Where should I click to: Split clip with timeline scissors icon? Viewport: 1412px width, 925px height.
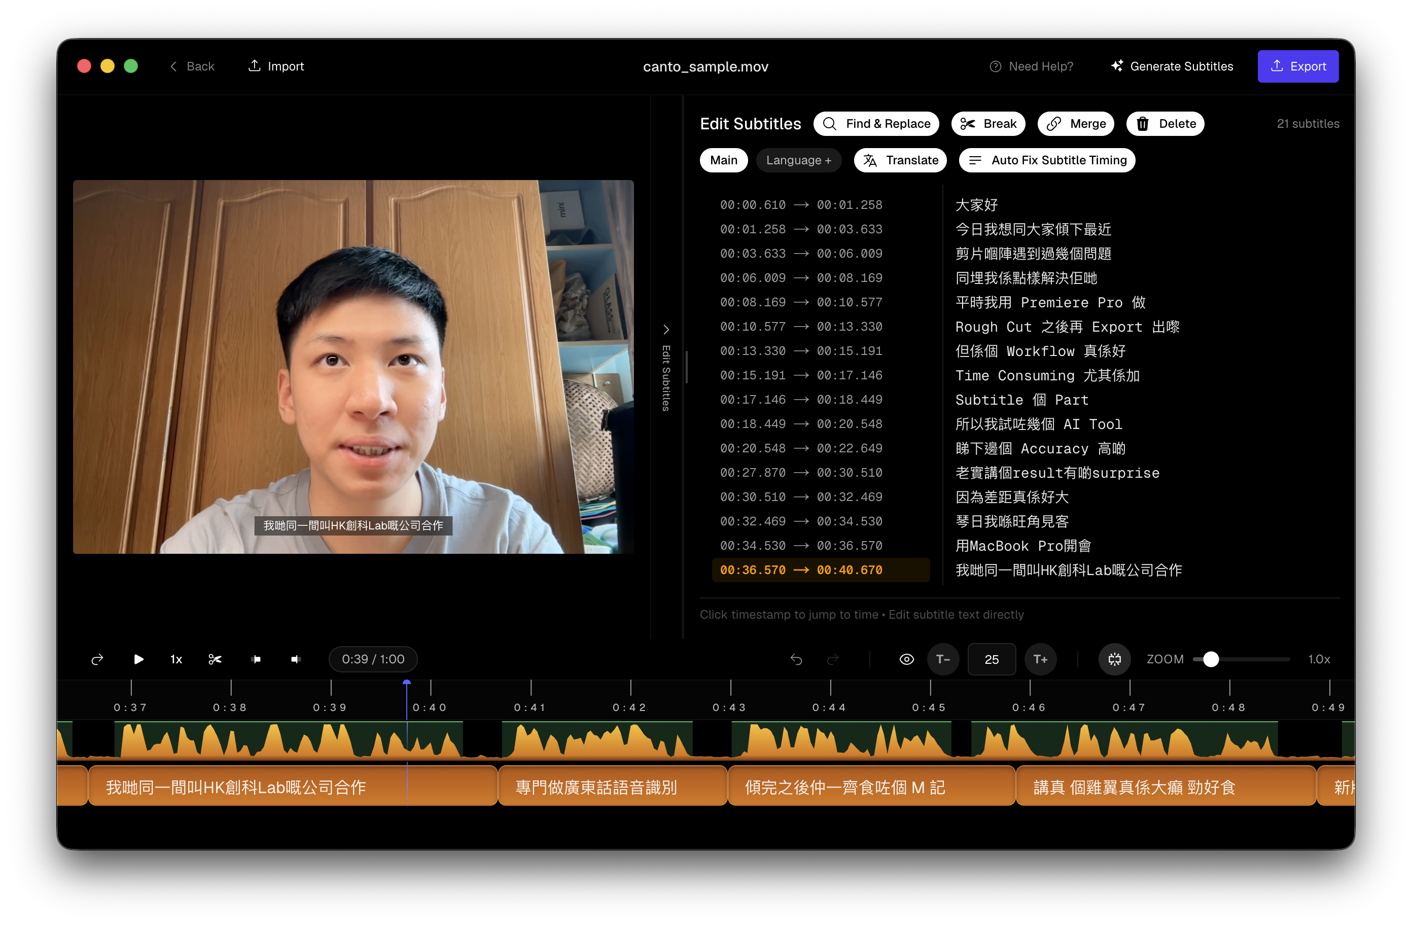[215, 659]
